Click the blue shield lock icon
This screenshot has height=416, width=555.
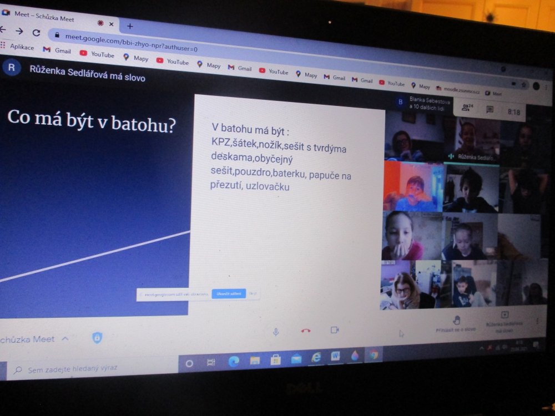[97, 337]
